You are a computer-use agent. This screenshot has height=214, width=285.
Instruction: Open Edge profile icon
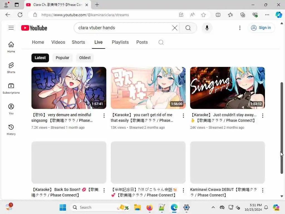click(6, 5)
